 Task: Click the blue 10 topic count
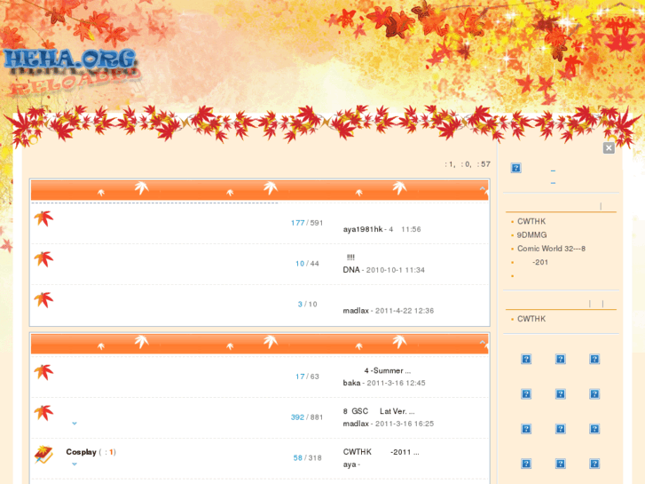pos(300,264)
